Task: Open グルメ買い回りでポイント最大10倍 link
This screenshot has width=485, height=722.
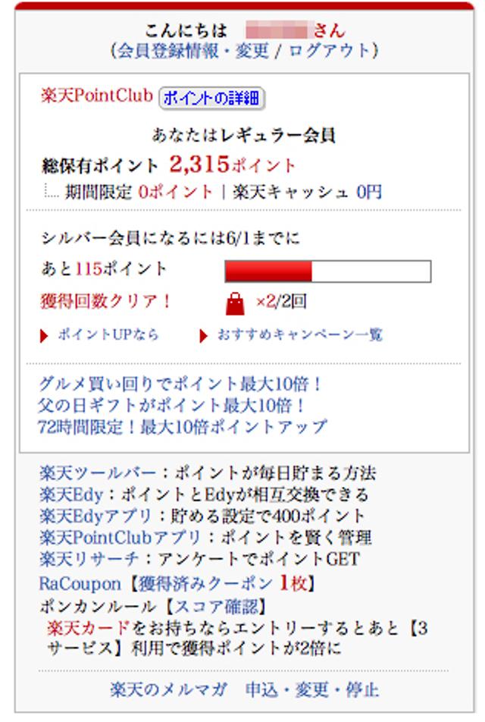Action: (x=180, y=384)
